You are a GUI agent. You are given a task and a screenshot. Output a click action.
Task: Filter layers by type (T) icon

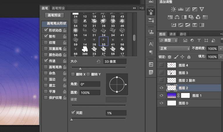pos(199,40)
